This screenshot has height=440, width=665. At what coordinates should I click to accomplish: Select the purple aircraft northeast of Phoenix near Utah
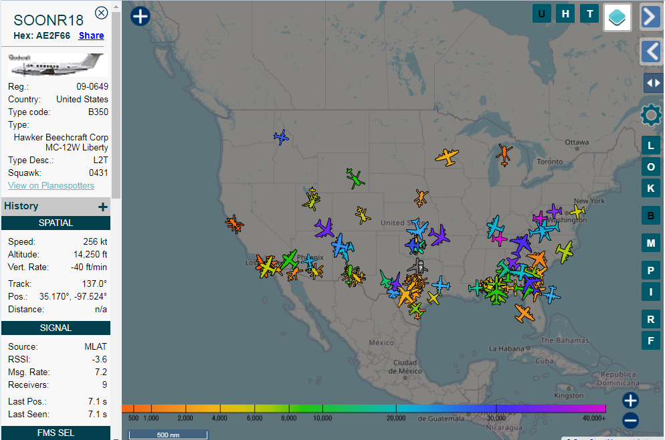pos(325,228)
